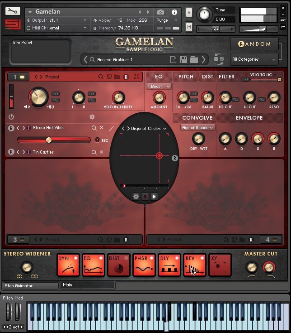Toggle the Mute M button

tap(189, 27)
